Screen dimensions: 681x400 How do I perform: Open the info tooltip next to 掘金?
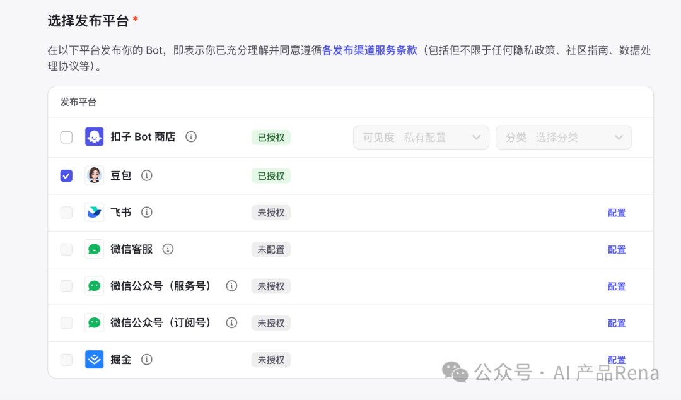coord(146,359)
